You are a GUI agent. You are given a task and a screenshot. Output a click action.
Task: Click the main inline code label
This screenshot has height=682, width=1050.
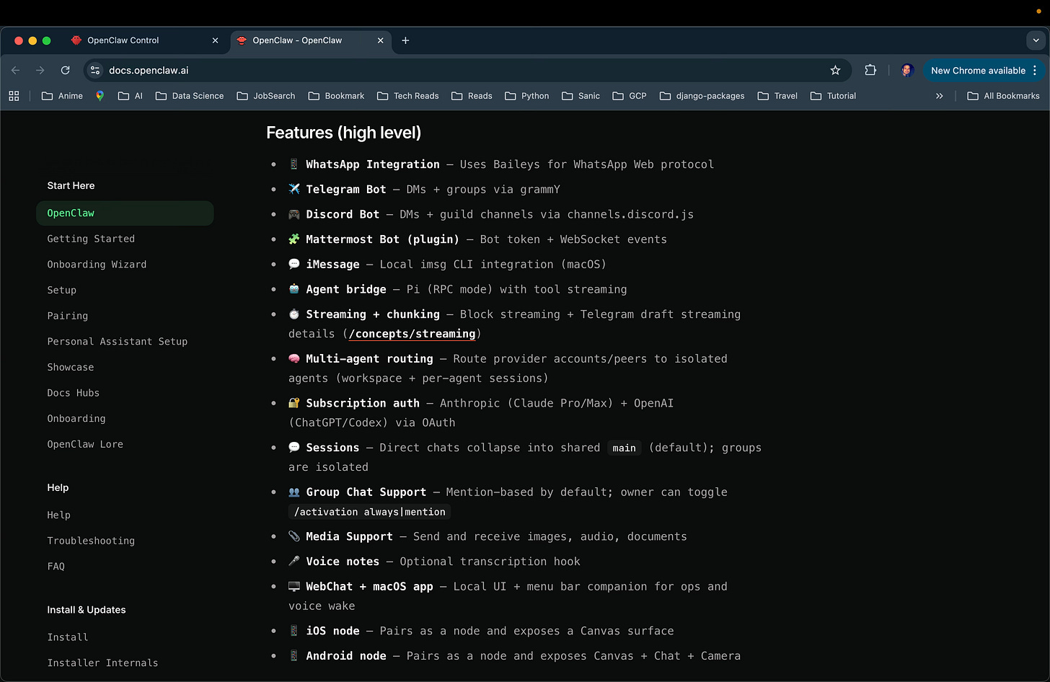point(624,448)
